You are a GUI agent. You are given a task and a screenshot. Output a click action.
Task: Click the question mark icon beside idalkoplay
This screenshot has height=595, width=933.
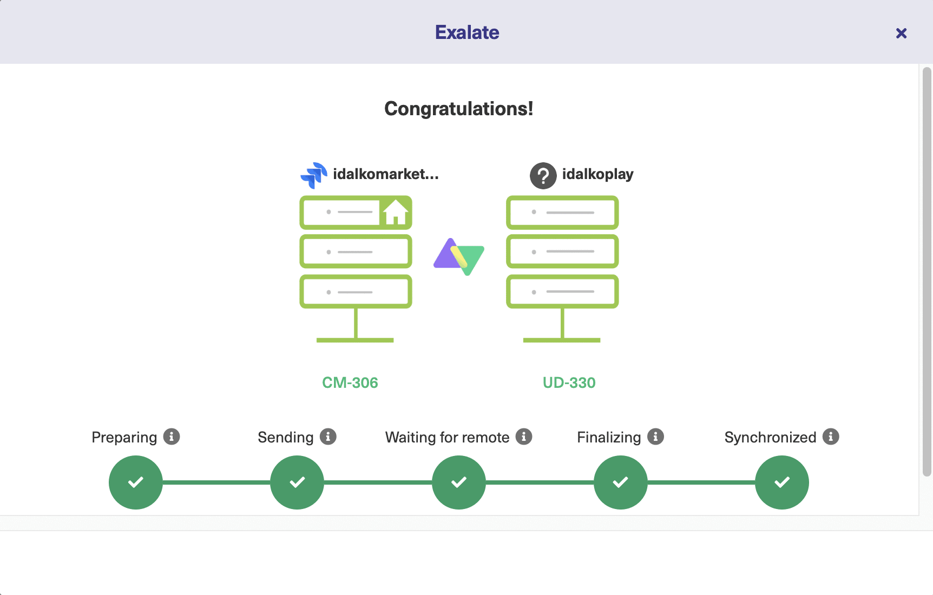coord(543,175)
